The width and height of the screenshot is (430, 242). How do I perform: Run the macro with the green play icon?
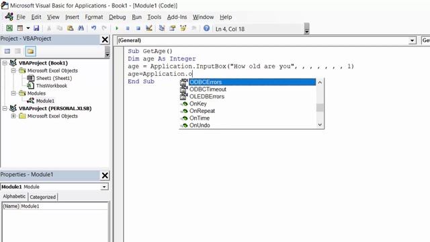pyautogui.click(x=117, y=28)
